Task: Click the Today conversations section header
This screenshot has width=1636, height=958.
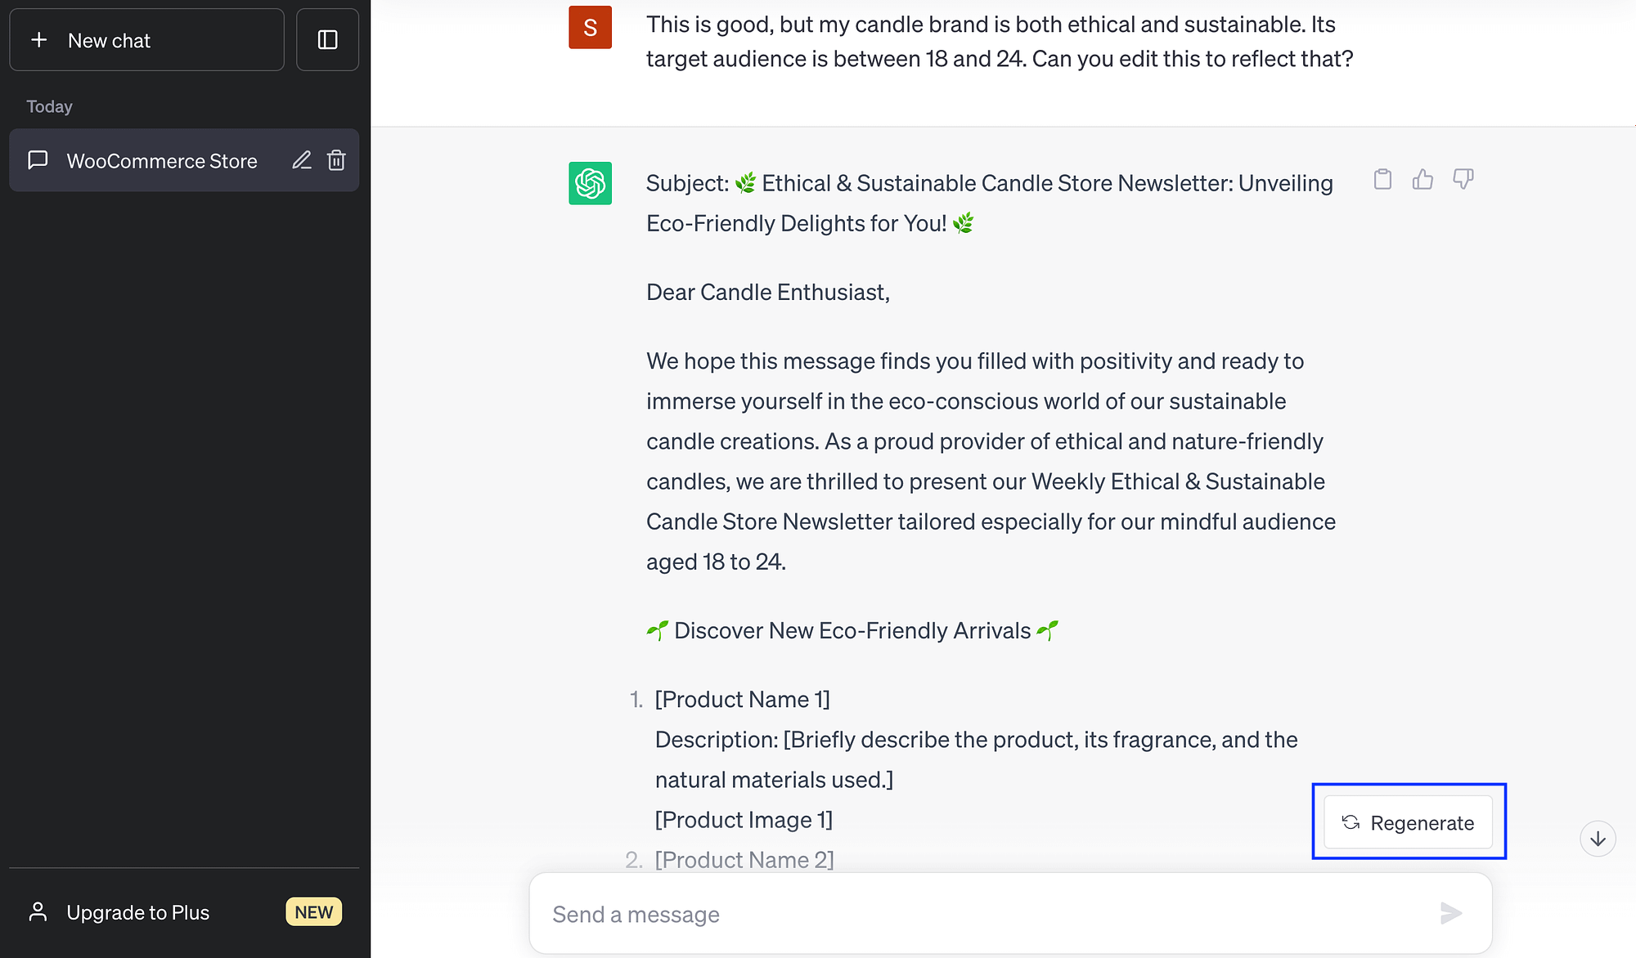Action: pyautogui.click(x=48, y=106)
